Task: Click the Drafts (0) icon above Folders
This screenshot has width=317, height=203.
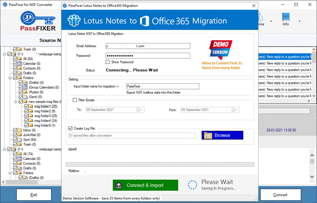Action: pos(20,73)
